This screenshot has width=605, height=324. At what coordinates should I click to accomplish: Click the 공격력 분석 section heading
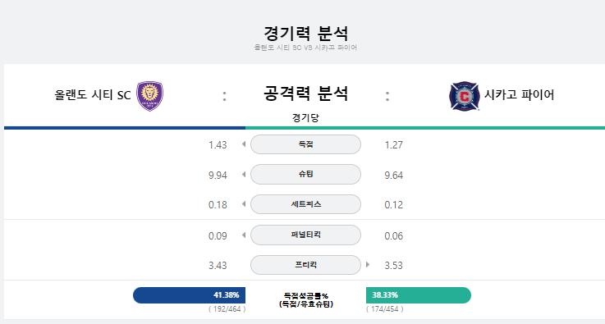click(x=305, y=94)
